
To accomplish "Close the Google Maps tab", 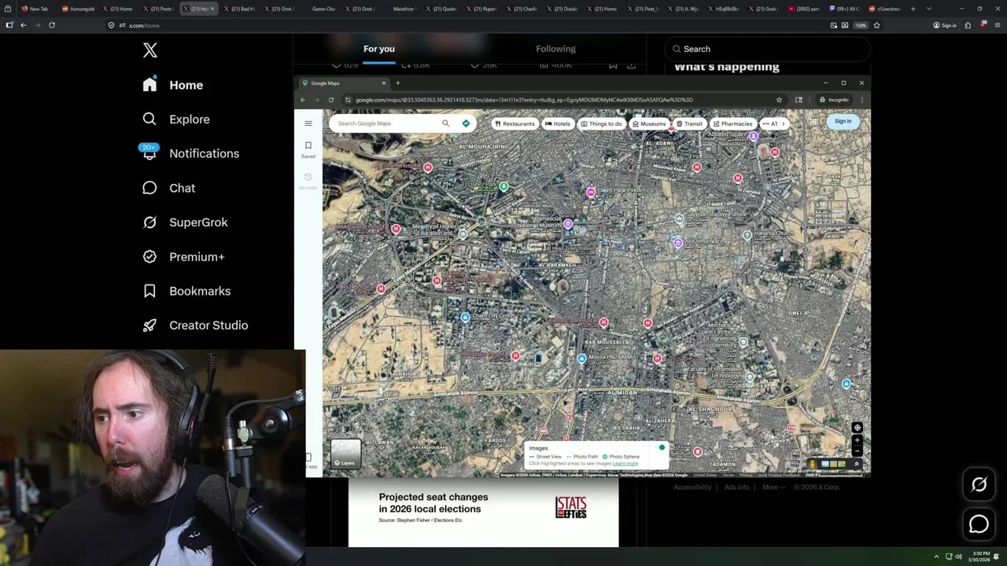I will 384,83.
